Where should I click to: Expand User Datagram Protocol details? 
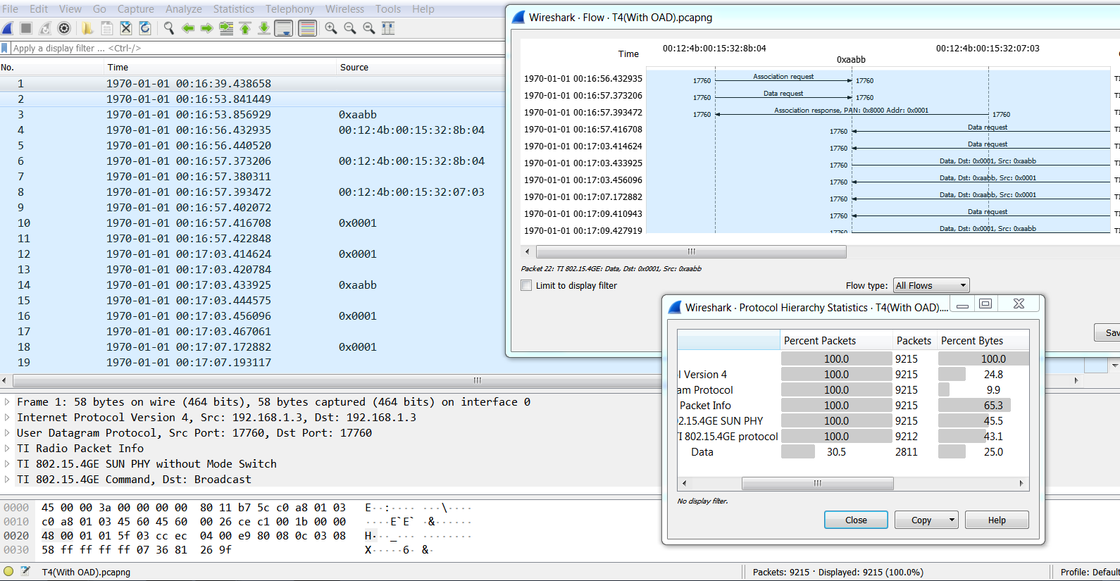[x=7, y=433]
